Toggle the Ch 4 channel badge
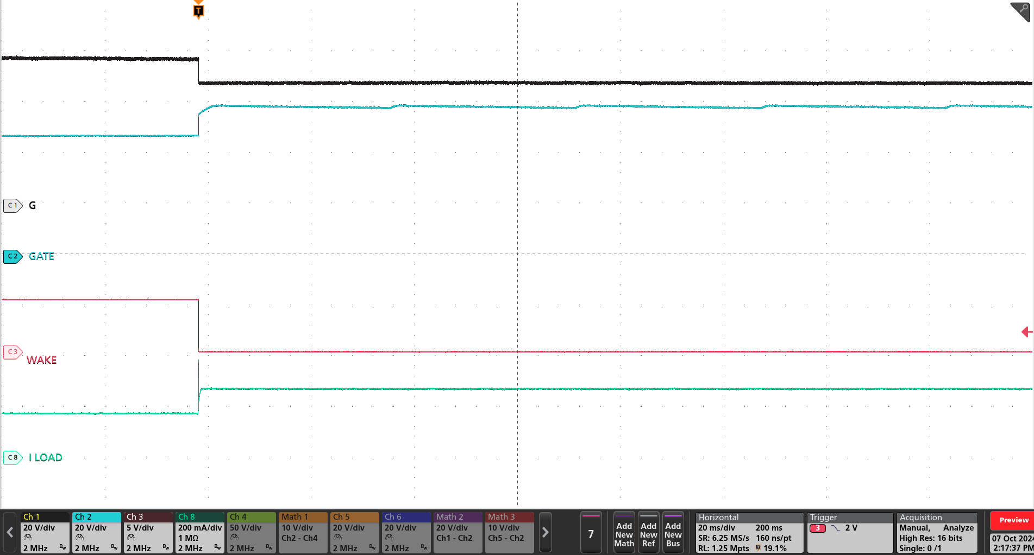 pos(252,532)
